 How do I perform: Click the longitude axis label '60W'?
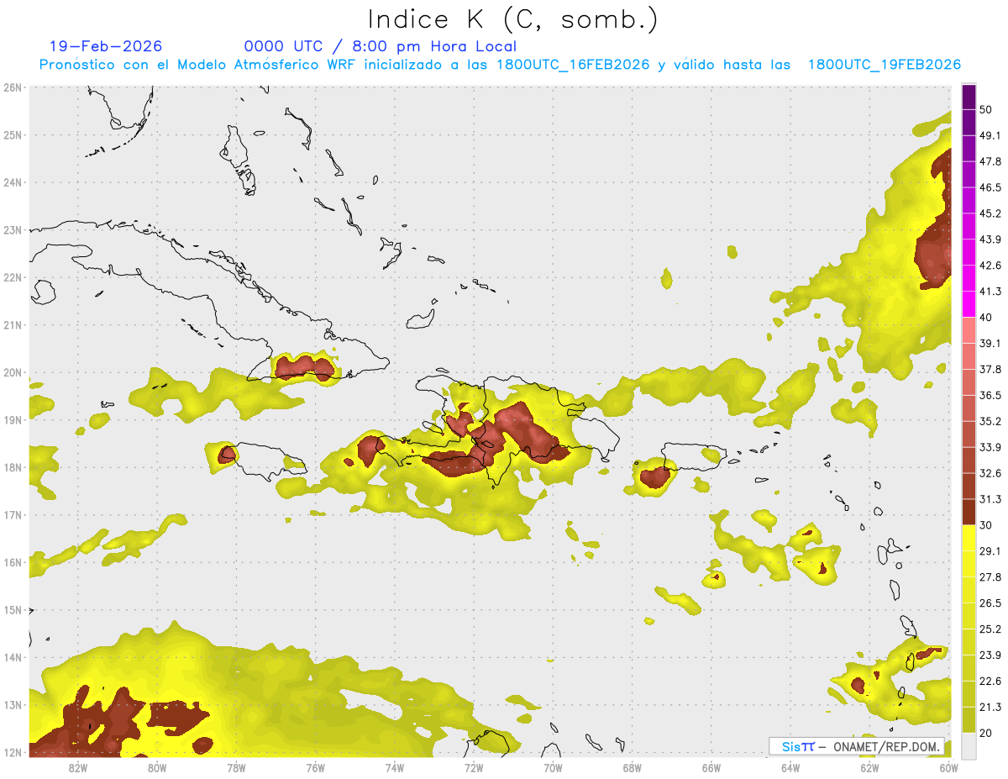tap(949, 768)
